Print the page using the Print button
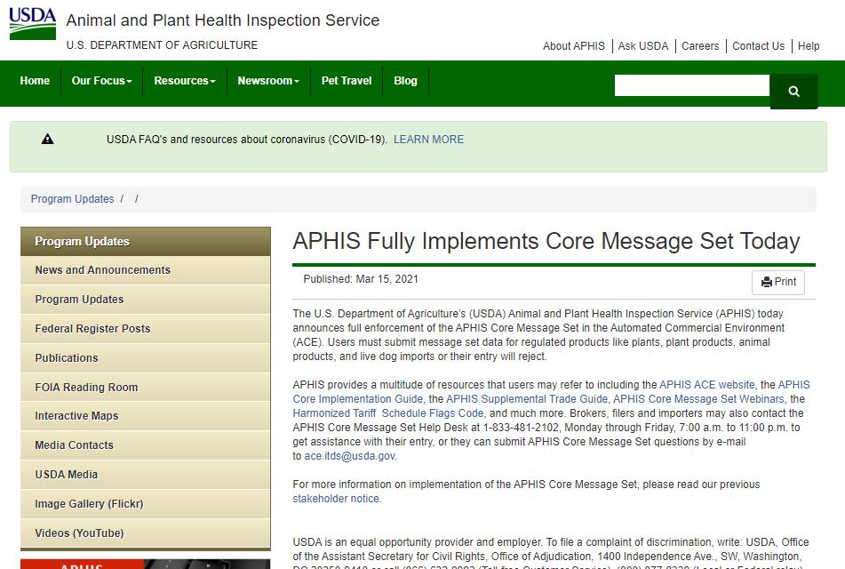The image size is (845, 569). point(778,282)
